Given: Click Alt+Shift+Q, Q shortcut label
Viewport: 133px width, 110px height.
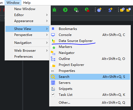Looking at the screenshot, I should (x=113, y=103).
